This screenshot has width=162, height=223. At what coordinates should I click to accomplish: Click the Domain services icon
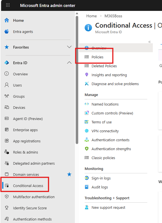(x=7, y=174)
